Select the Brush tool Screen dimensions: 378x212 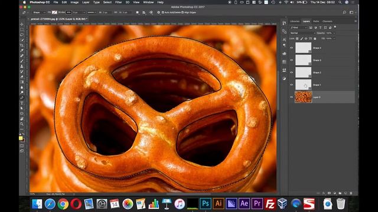(22, 61)
